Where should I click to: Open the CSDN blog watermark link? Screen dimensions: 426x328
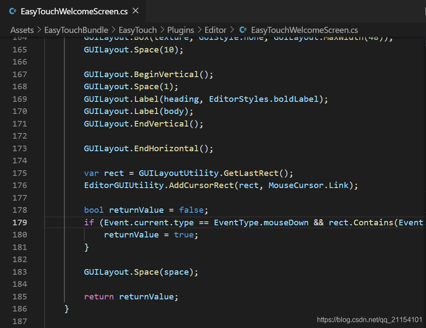pos(370,319)
